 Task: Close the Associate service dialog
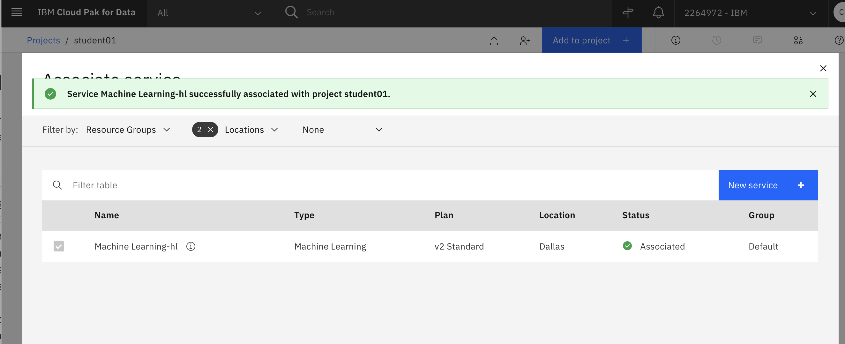(823, 68)
